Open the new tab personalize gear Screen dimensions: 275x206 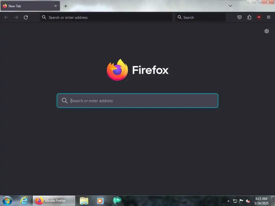267,31
